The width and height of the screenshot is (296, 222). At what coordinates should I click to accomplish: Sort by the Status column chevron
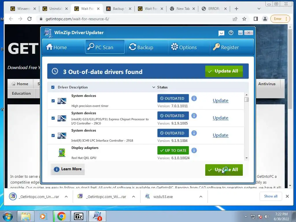pyautogui.click(x=154, y=87)
